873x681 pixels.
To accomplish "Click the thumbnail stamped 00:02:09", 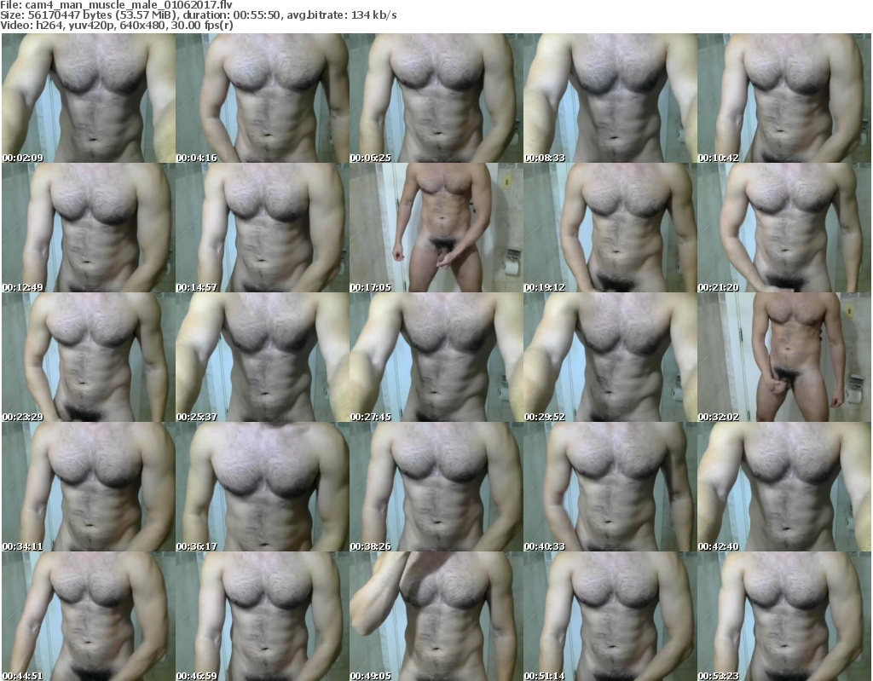I will (x=89, y=98).
